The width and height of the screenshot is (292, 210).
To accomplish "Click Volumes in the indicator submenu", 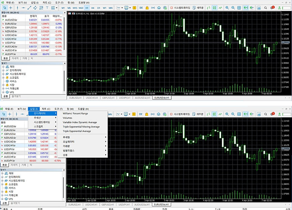I will [68, 118].
